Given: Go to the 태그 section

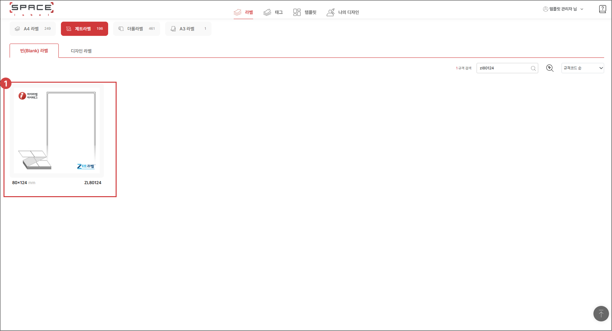Looking at the screenshot, I should (273, 12).
